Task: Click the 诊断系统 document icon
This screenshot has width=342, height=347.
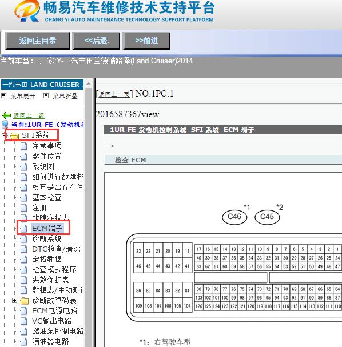Action: 23,239
